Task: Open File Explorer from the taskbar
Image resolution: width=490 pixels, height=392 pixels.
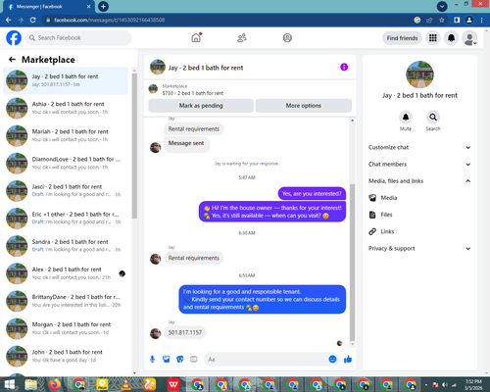Action: [31, 384]
